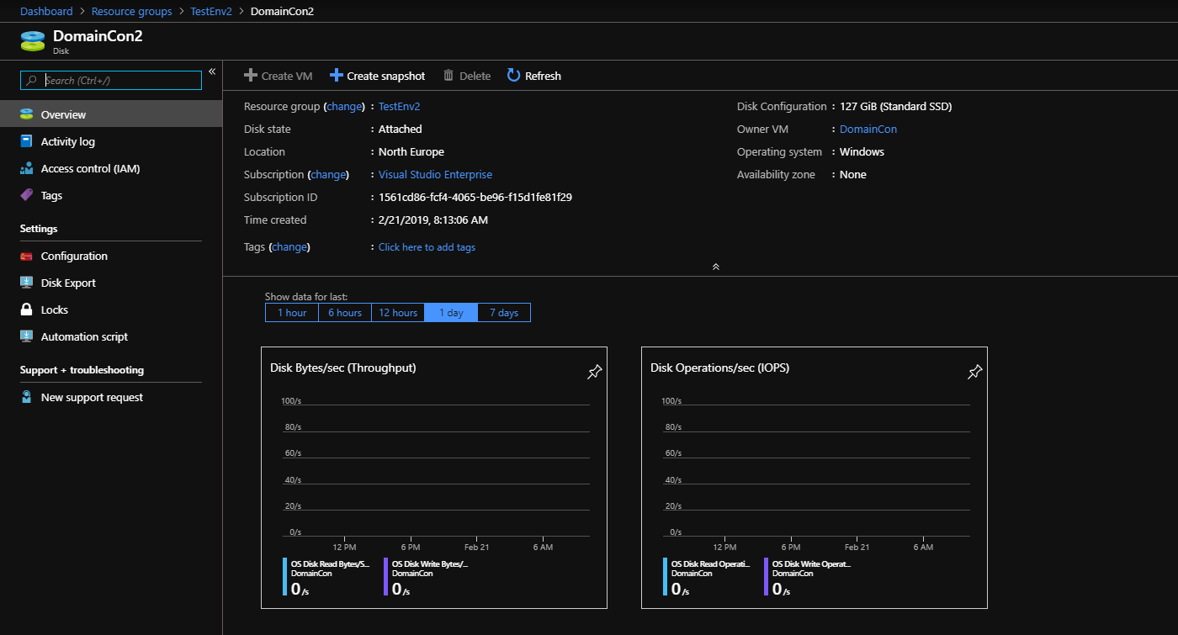This screenshot has width=1178, height=635.
Task: Click Create snapshot button label
Action: pos(386,76)
